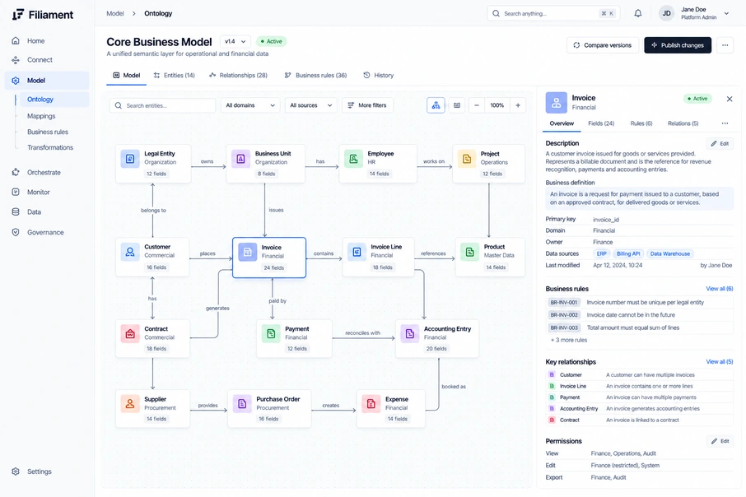Click the Accounting Entry relationship row

639,408
